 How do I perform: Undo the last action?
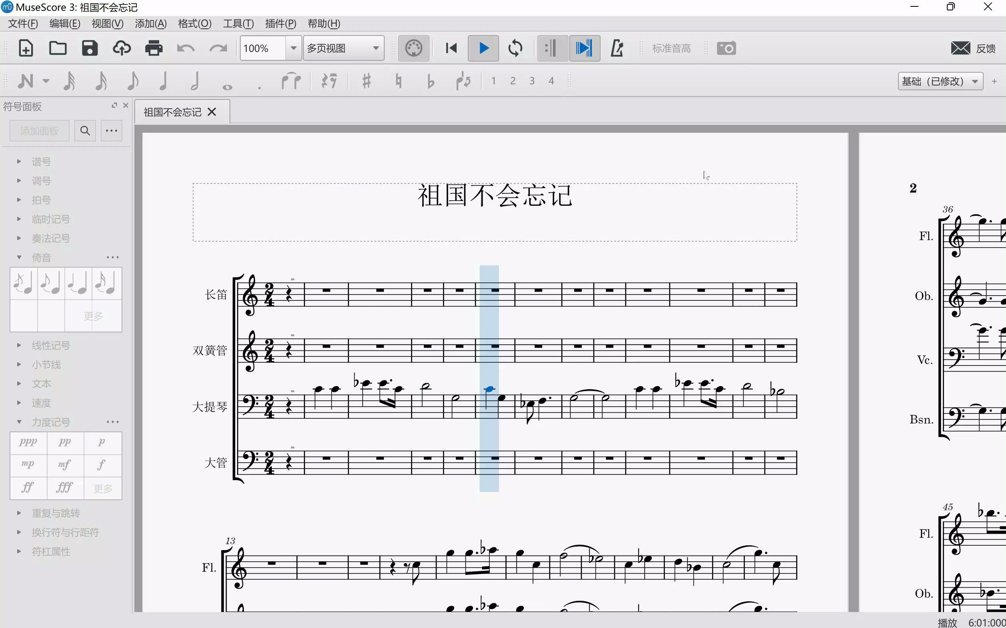click(186, 48)
